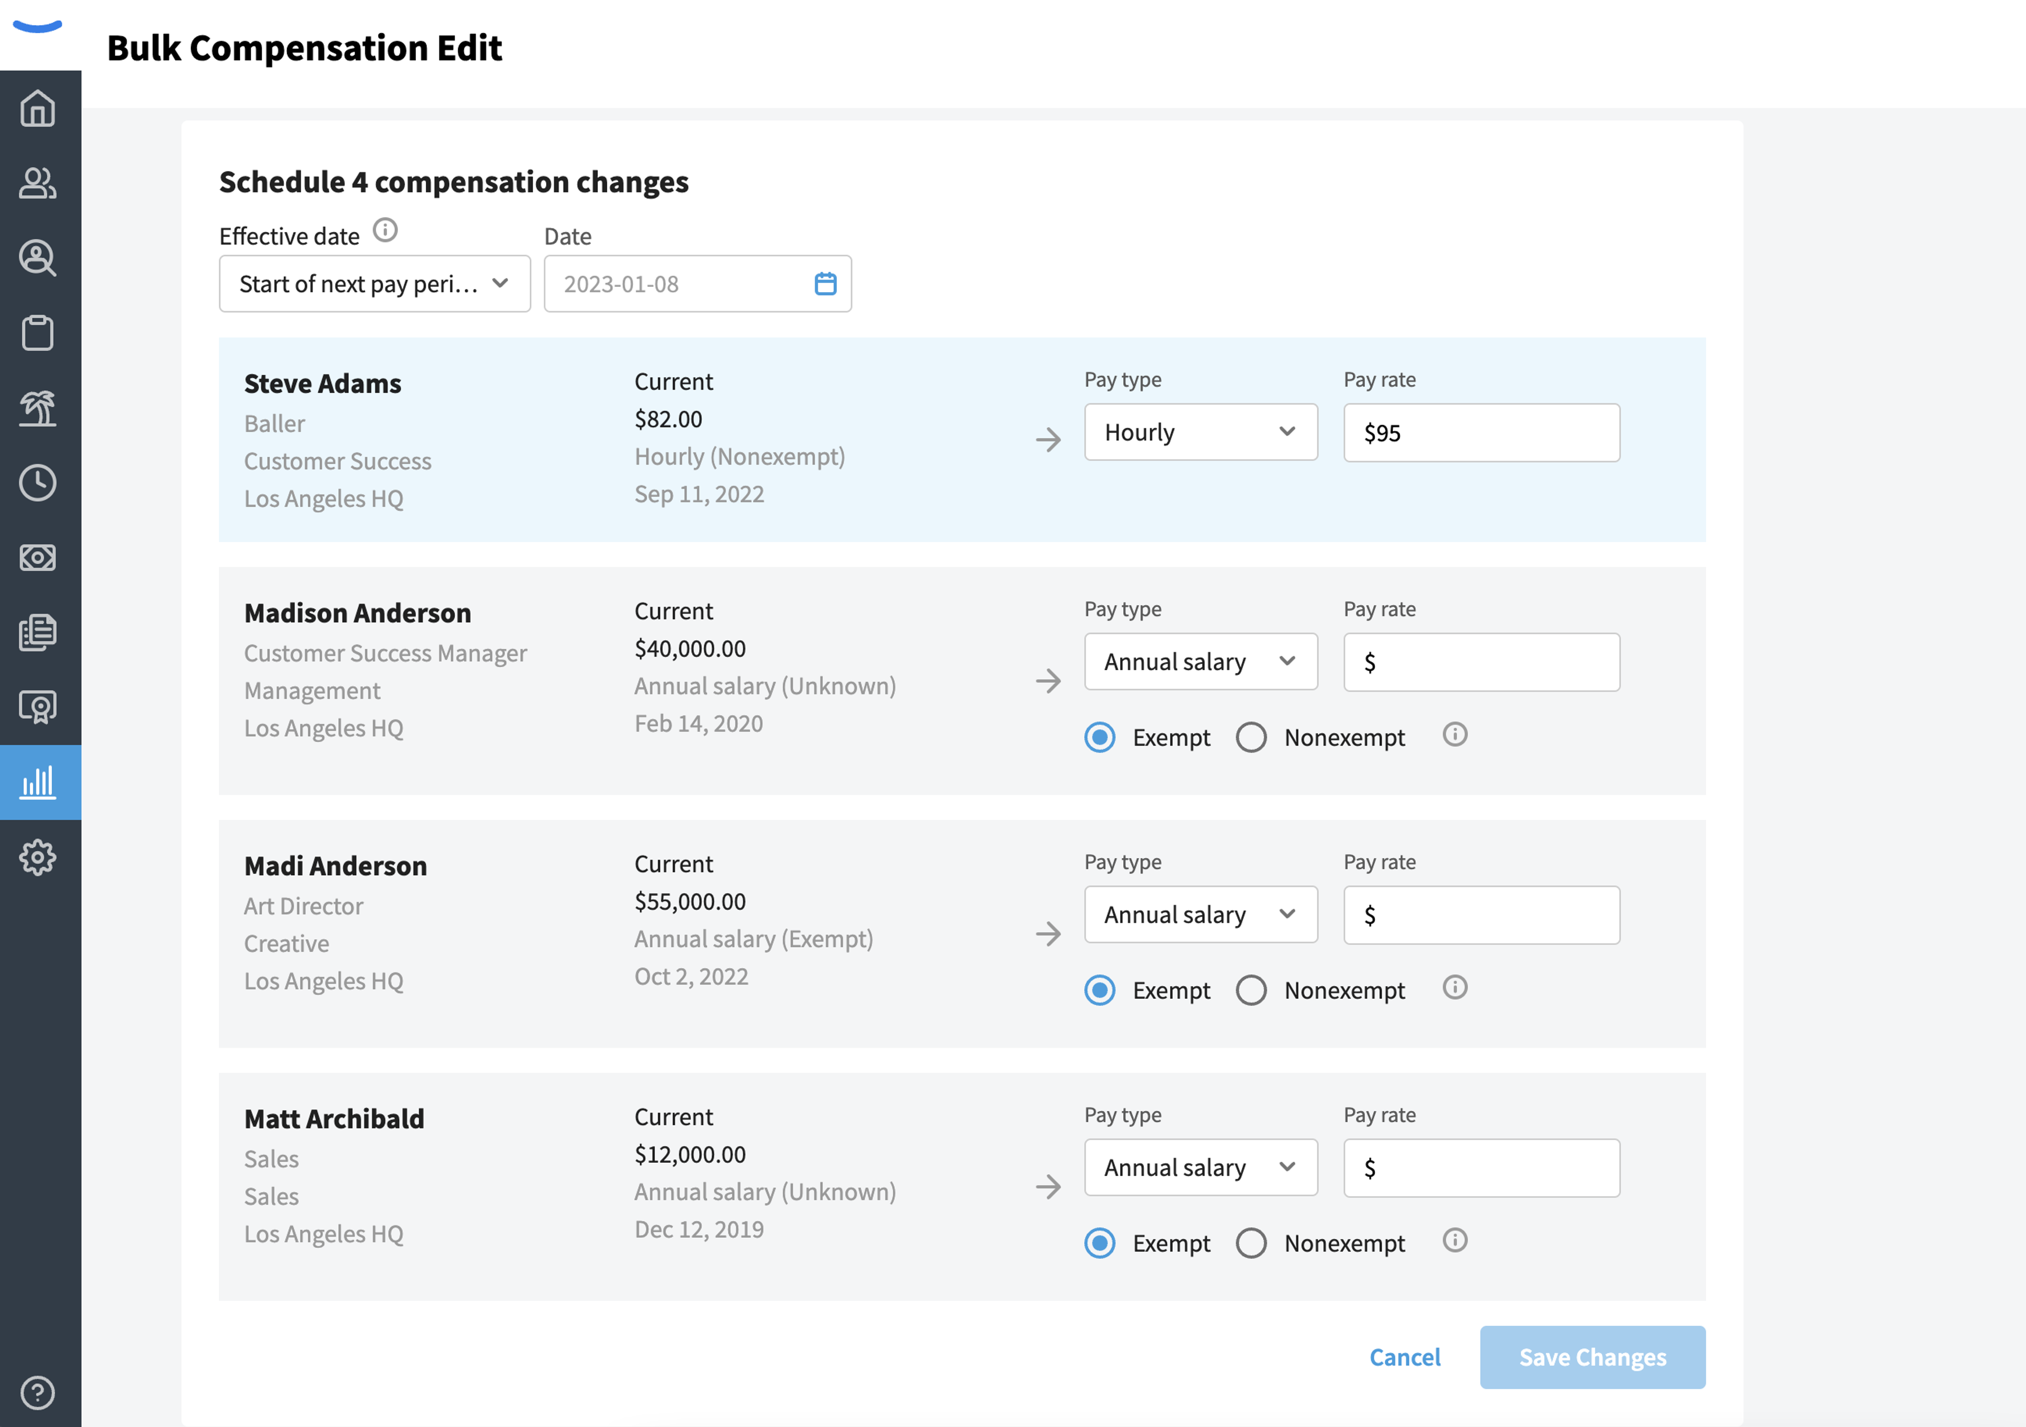
Task: Click the Hourly (Nonexempt) text
Action: point(740,457)
